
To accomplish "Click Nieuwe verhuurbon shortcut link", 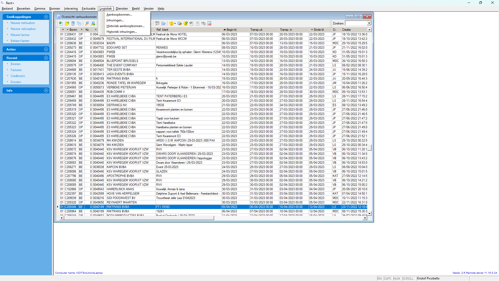I will click(23, 23).
